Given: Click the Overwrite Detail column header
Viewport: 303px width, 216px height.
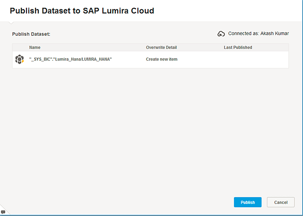Looking at the screenshot, I should tap(161, 48).
